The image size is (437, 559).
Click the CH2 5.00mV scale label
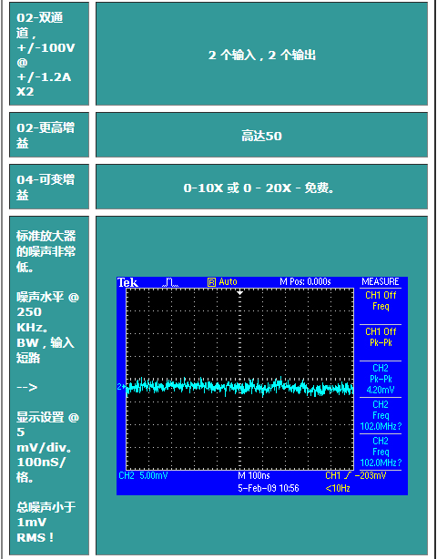pos(143,475)
